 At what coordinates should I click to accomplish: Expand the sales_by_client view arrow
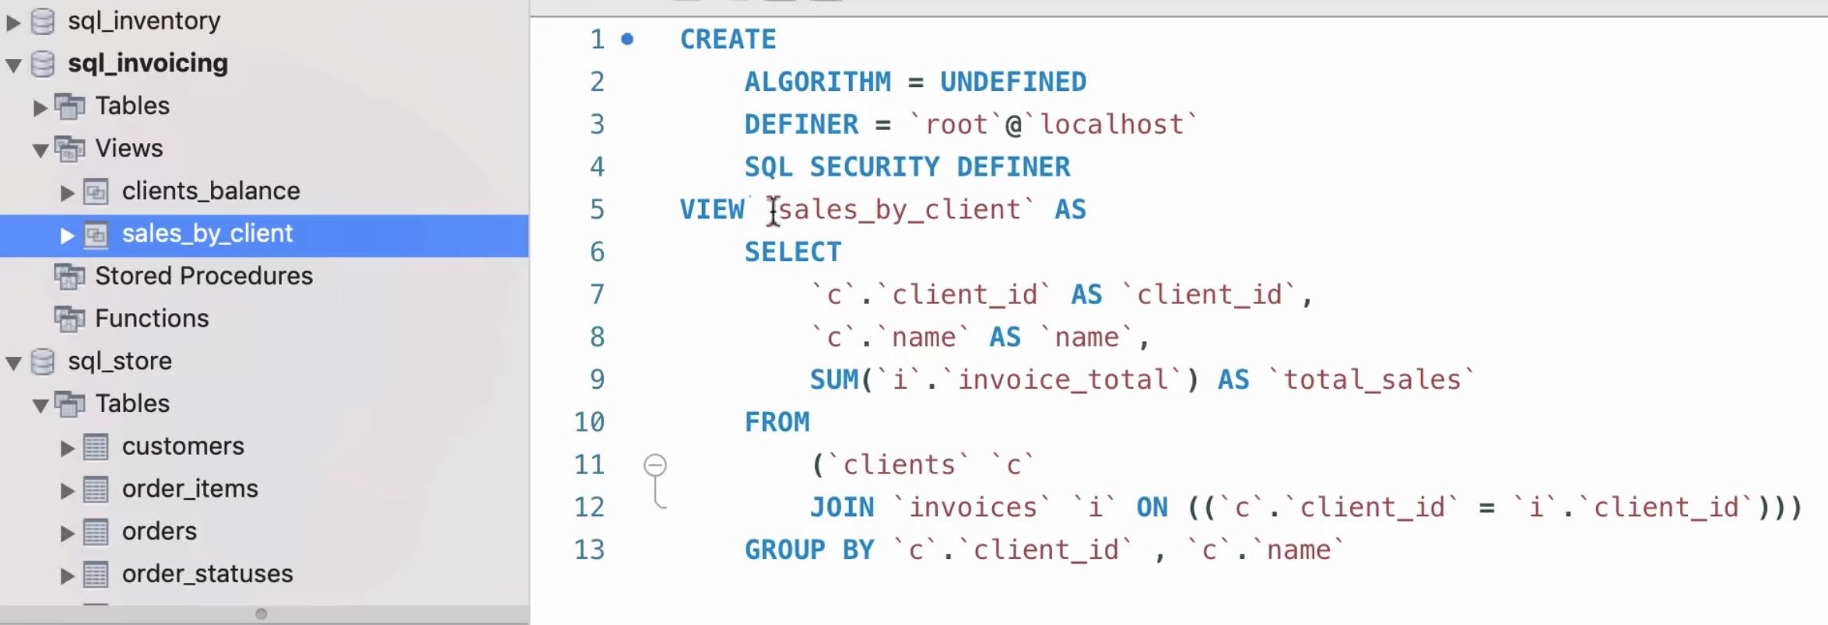point(68,236)
